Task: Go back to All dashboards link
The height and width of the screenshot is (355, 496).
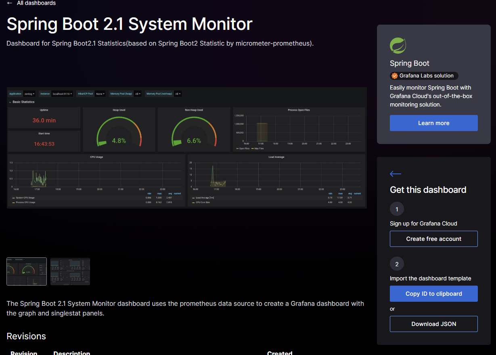Action: click(x=31, y=3)
